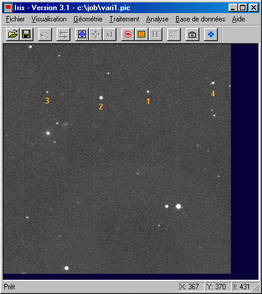The height and width of the screenshot is (294, 262).
Task: Click the blue cross dots icon
Action: pyautogui.click(x=211, y=35)
